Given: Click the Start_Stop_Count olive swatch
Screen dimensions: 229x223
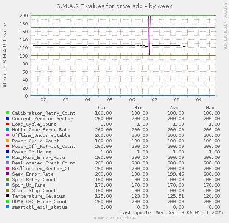Looking at the screenshot, I should click(x=8, y=190).
